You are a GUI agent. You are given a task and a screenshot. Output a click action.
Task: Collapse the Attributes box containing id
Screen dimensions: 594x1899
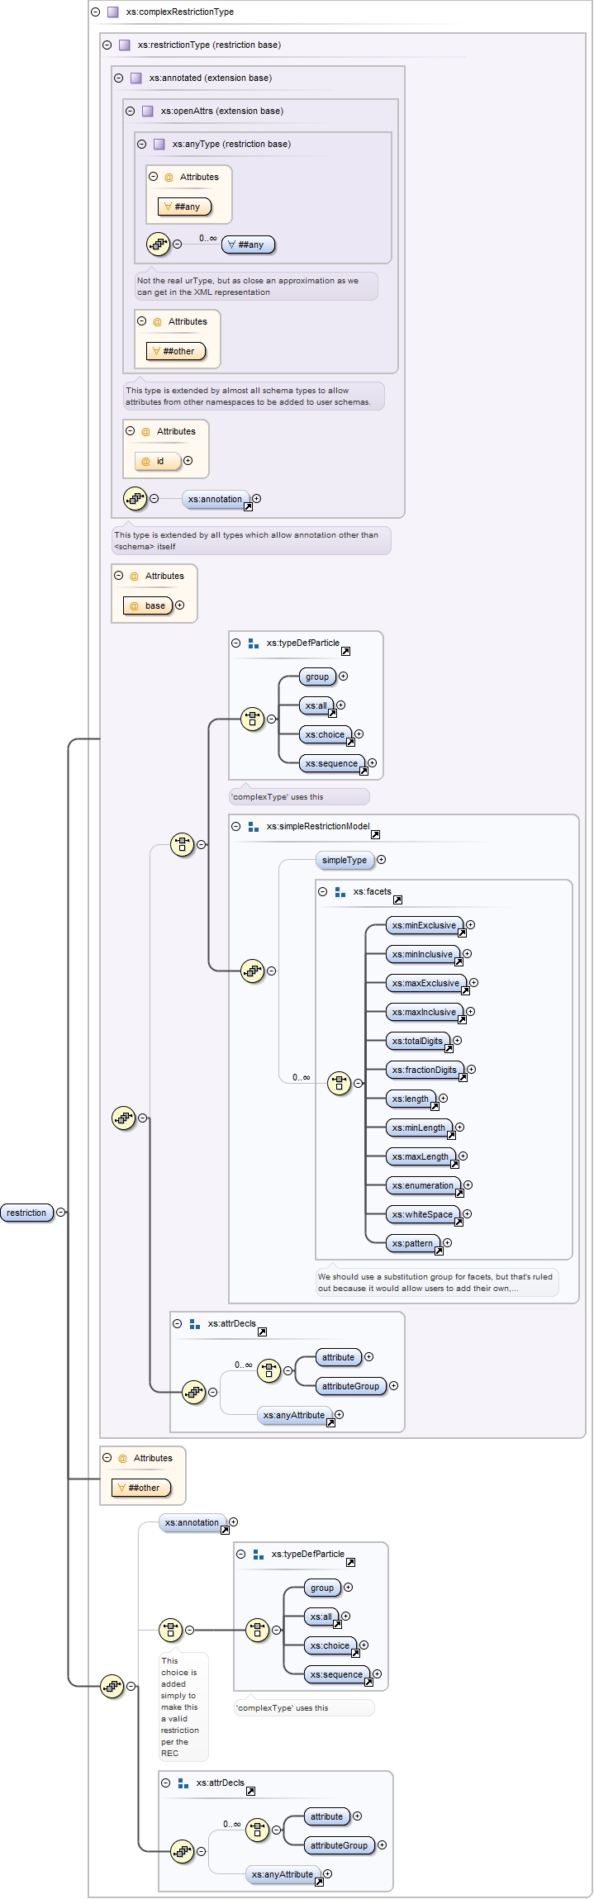point(130,431)
